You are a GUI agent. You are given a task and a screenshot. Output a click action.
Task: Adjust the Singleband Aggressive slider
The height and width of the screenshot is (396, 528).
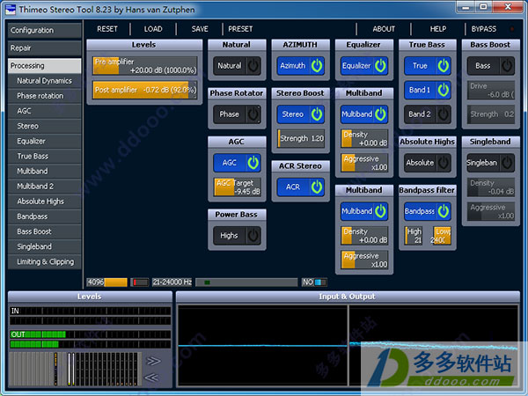click(x=491, y=211)
